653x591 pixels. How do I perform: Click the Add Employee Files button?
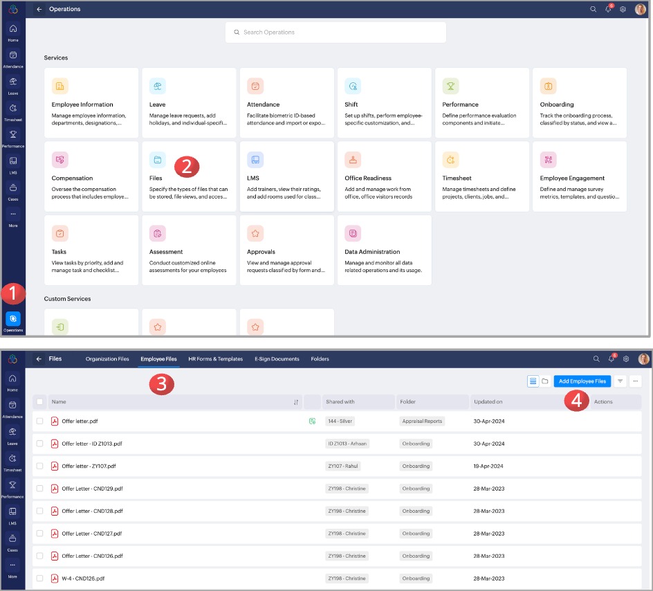click(x=582, y=381)
